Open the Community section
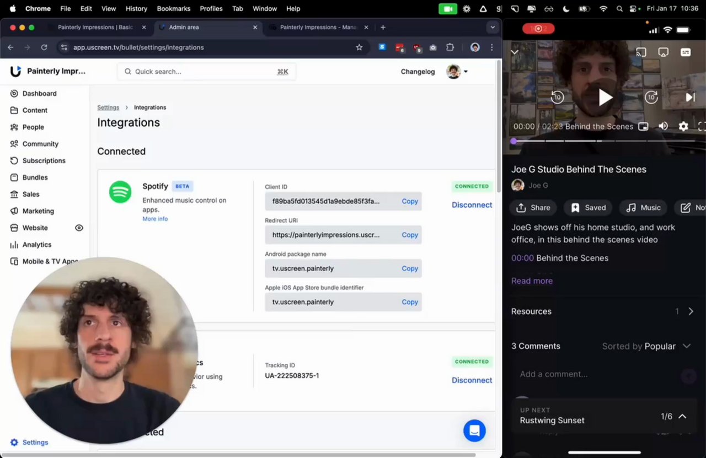 [40, 144]
